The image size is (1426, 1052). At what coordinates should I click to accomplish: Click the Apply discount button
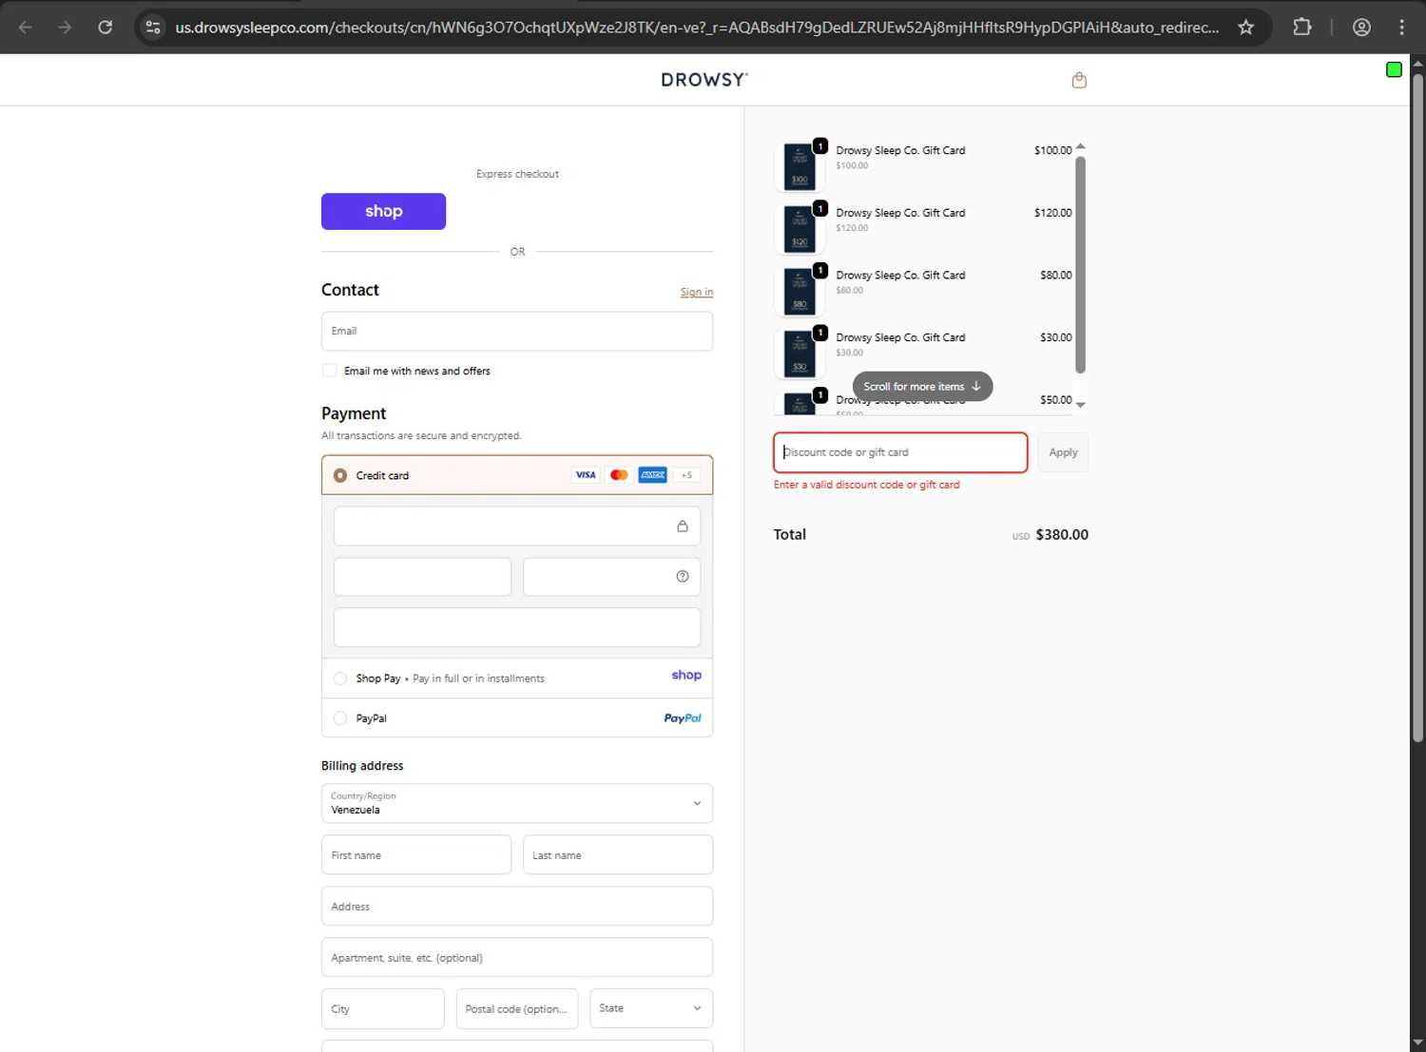click(1063, 452)
